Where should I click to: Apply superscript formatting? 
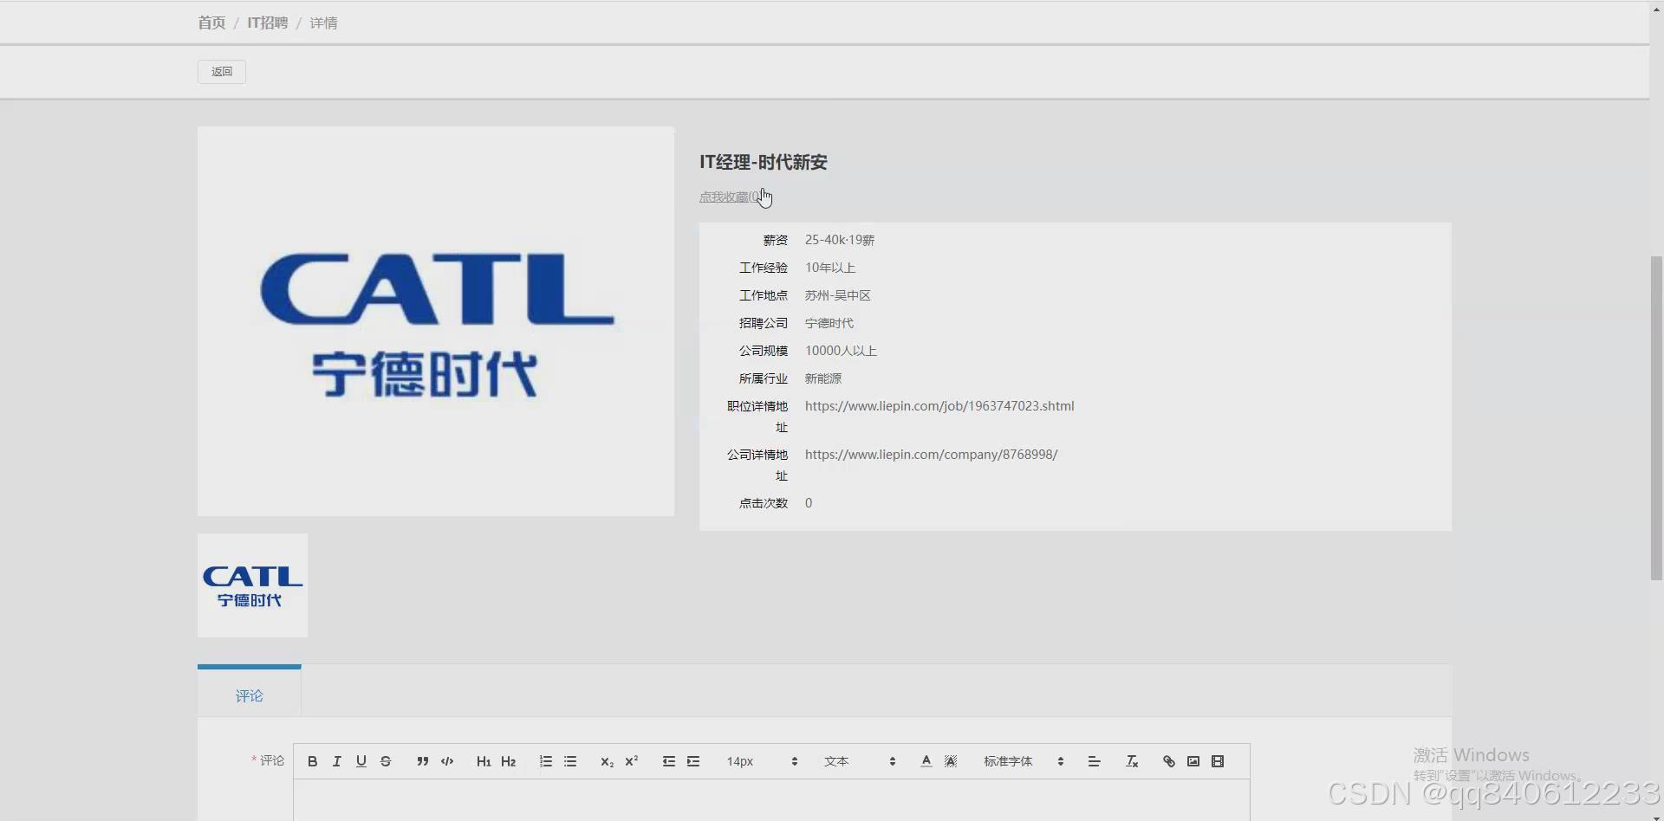coord(632,761)
